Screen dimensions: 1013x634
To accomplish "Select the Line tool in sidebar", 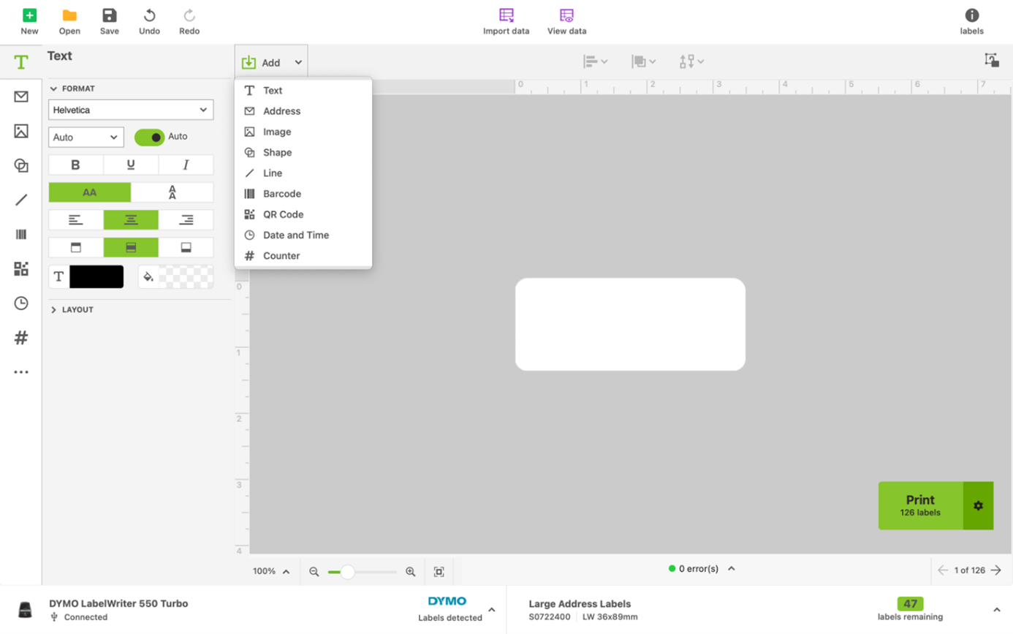I will (x=21, y=200).
